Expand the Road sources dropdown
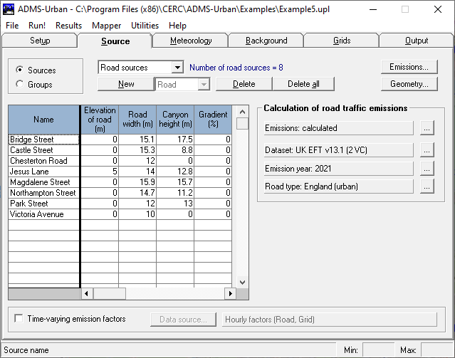 [x=177, y=68]
